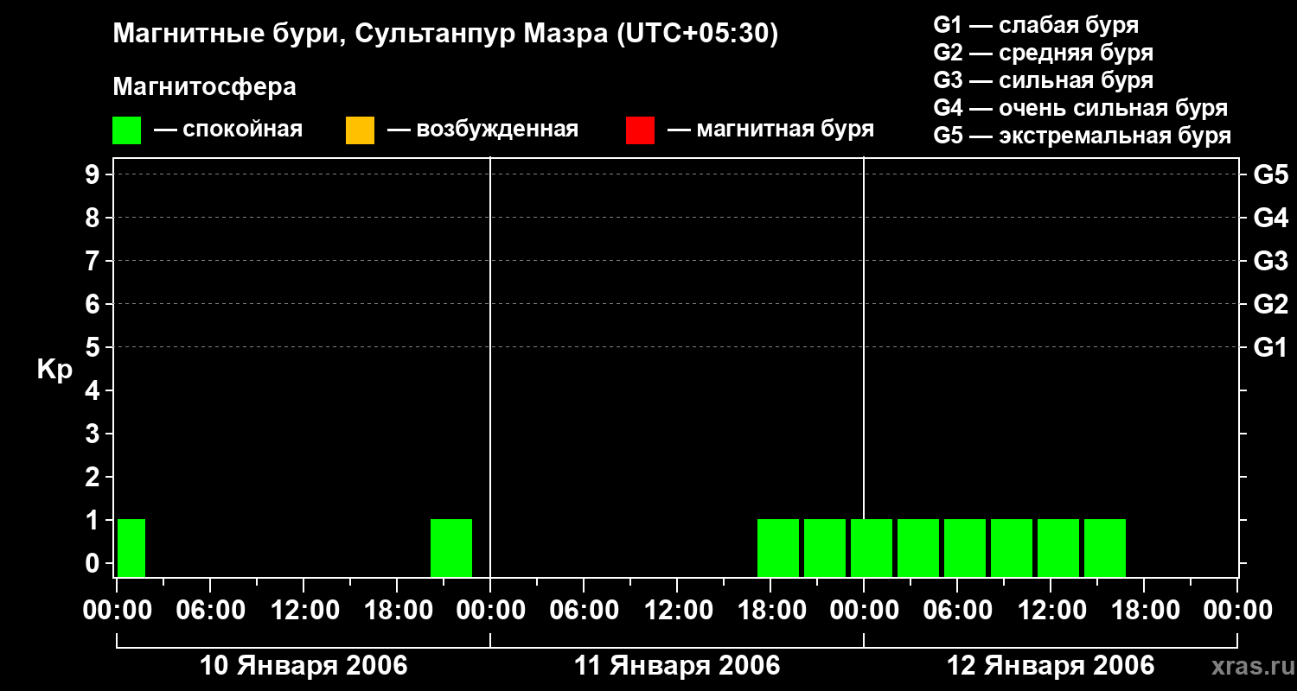Click the 'Магнитосфера' legend heading

(x=204, y=87)
